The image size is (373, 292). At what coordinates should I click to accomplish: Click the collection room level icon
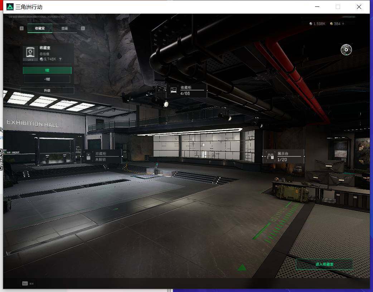click(x=30, y=53)
